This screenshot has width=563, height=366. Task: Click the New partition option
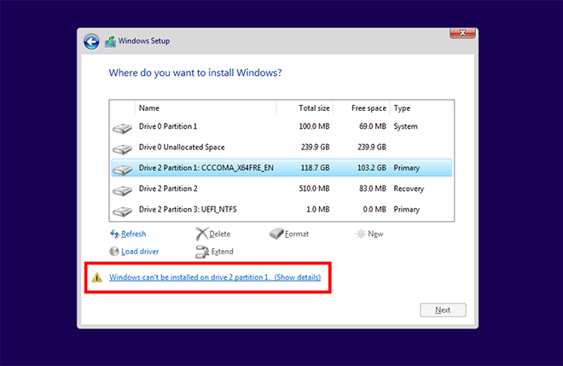(x=375, y=234)
